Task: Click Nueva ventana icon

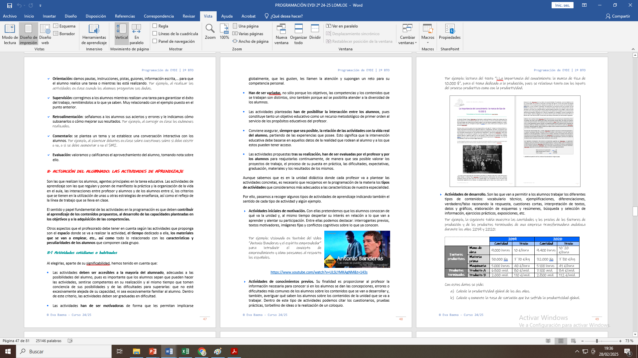Action: coord(281,29)
